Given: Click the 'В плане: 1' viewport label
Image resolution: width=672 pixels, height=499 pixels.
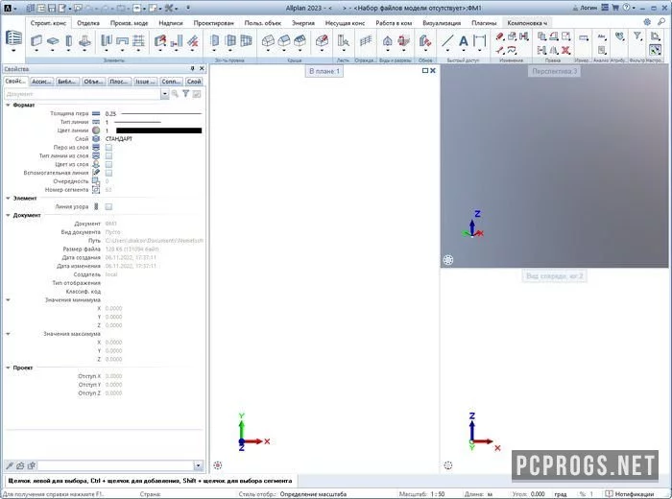Looking at the screenshot, I should click(x=324, y=71).
